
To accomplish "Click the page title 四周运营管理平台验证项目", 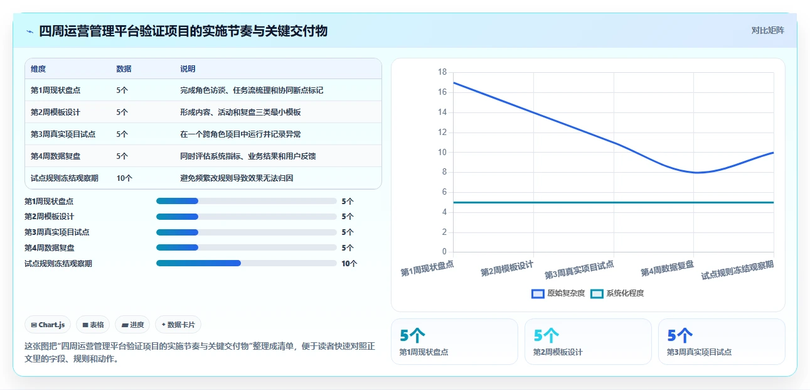I will [183, 31].
